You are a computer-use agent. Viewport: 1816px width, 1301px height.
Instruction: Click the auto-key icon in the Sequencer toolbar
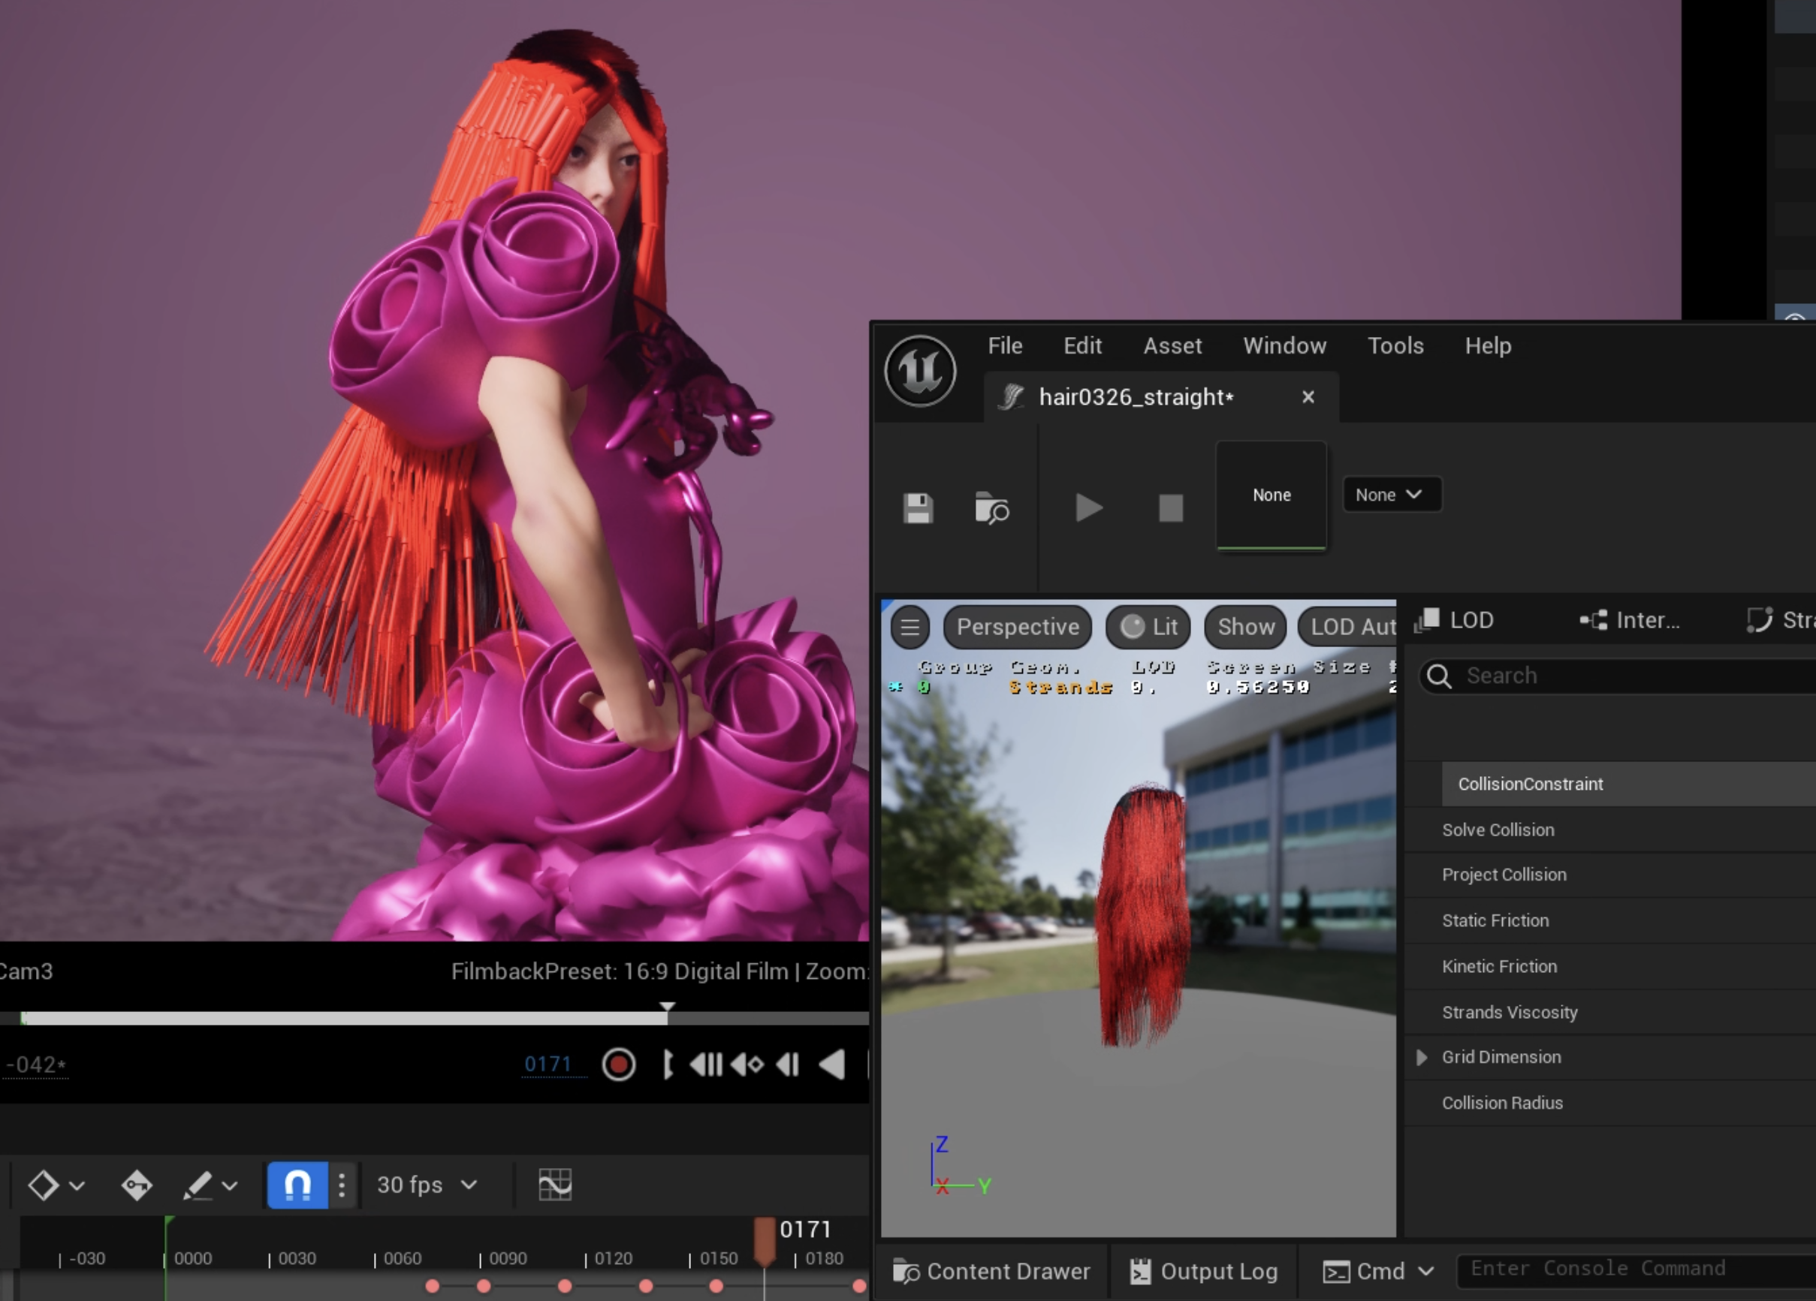pyautogui.click(x=137, y=1185)
